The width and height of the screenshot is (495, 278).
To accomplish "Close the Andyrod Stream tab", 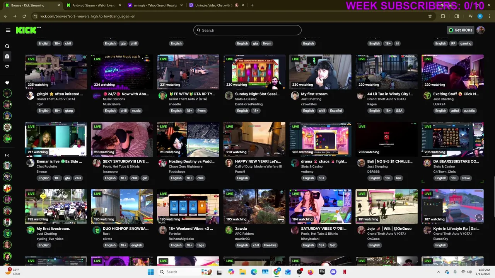I will [x=120, y=5].
